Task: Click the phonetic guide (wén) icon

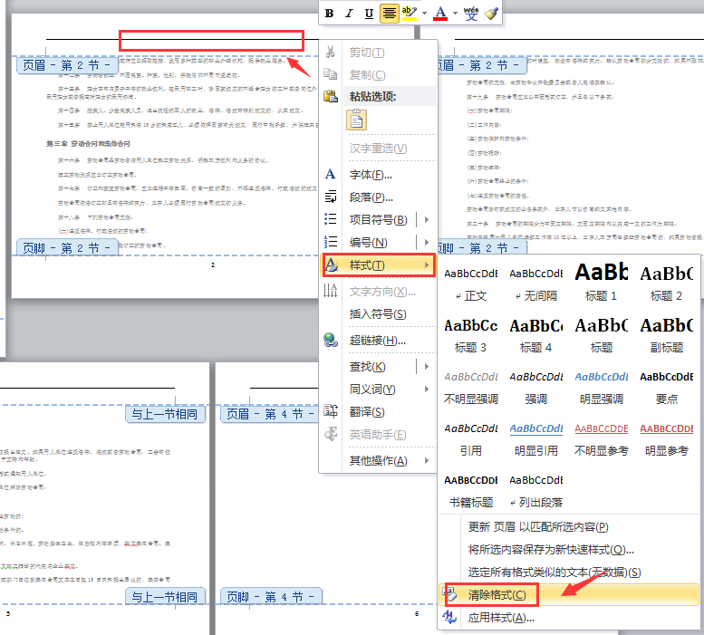Action: coord(471,14)
